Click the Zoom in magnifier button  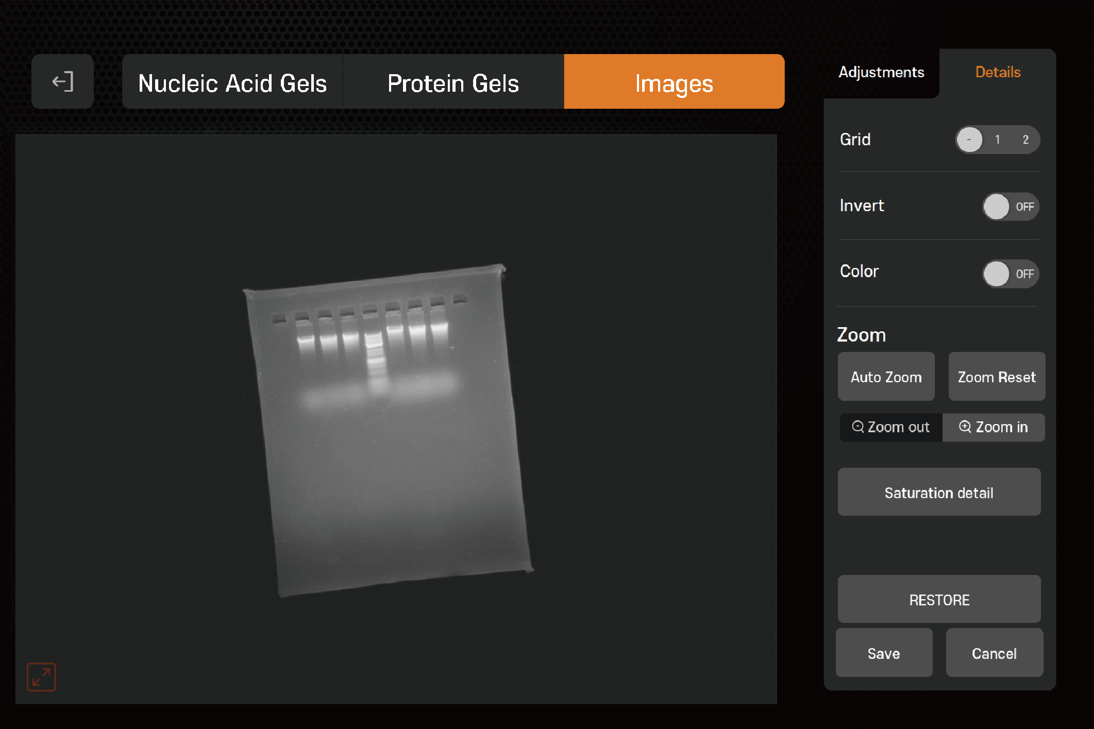click(x=994, y=427)
